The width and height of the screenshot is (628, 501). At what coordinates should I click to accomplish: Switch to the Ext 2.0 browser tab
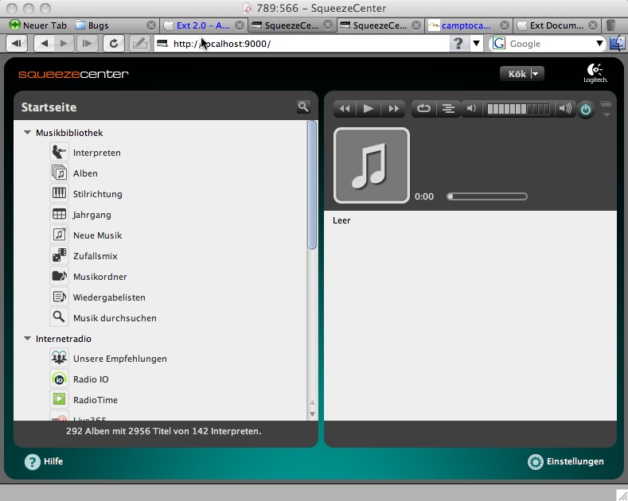202,25
